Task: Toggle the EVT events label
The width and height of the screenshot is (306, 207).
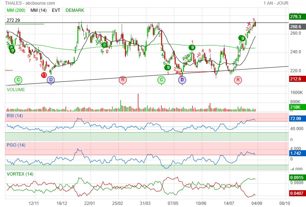Action: (56, 10)
